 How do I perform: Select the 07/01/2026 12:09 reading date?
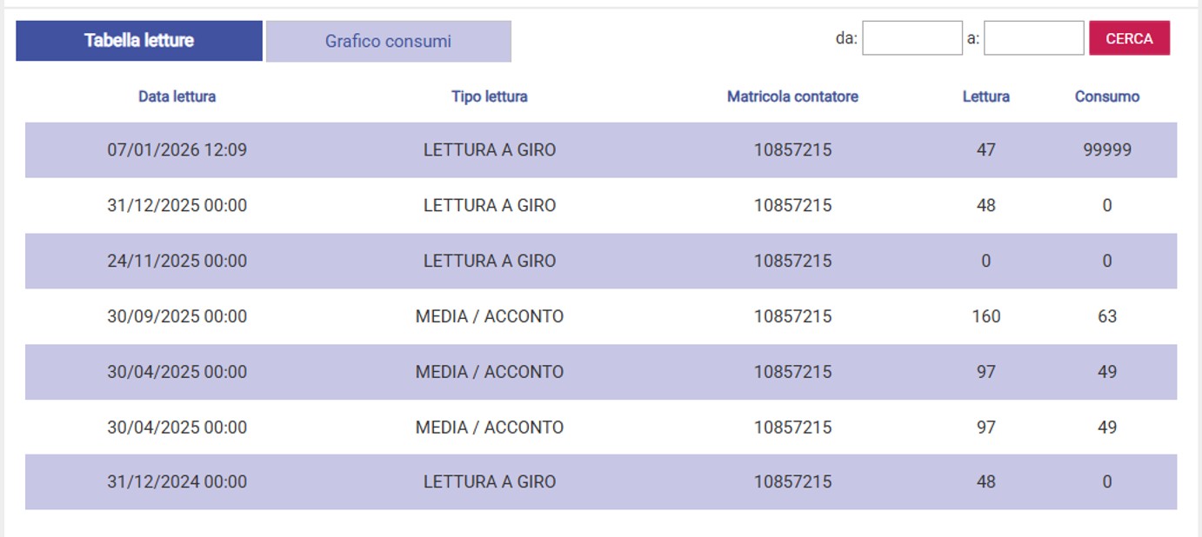177,150
